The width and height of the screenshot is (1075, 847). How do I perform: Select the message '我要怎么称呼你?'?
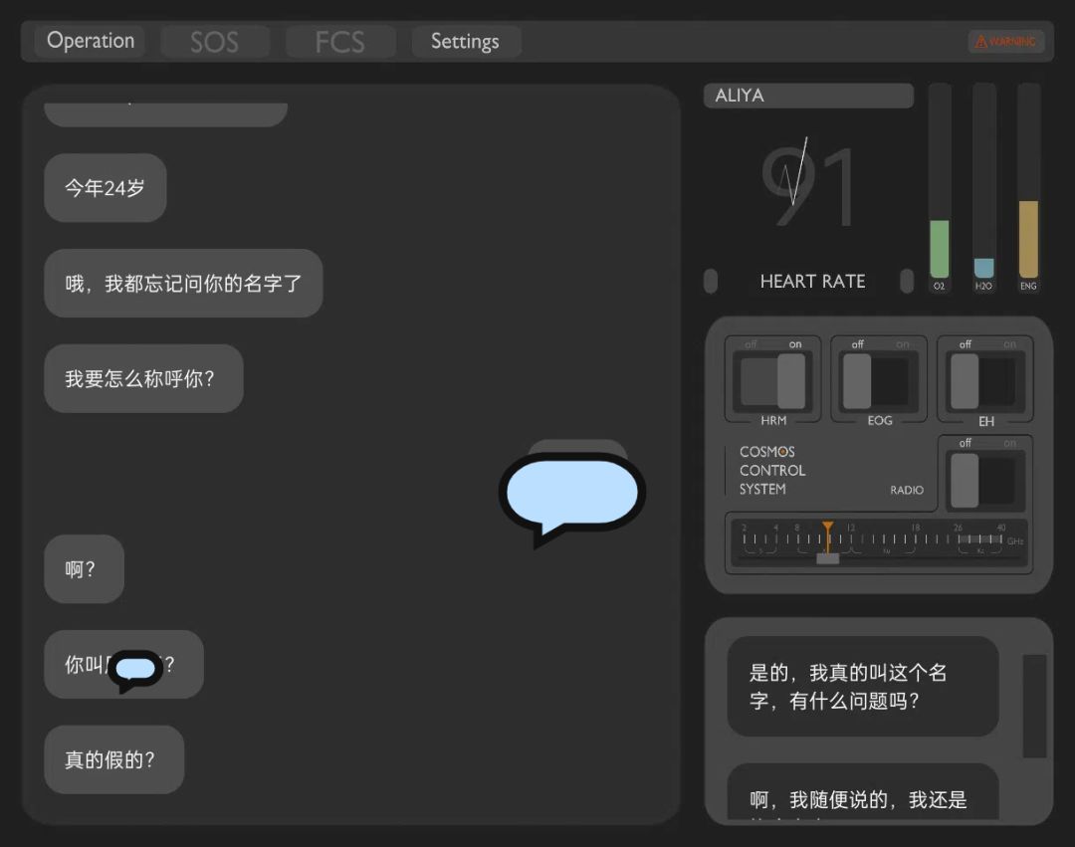(143, 378)
